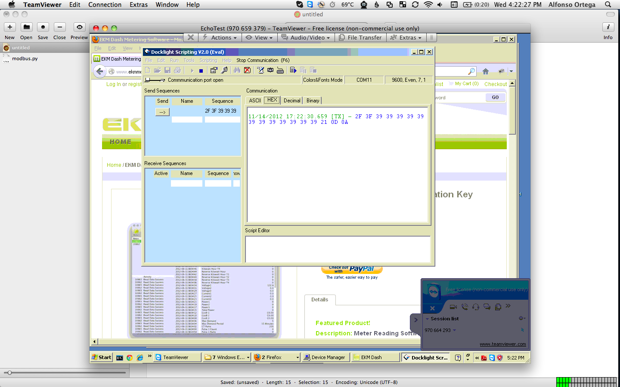This screenshot has width=620, height=387.
Task: Click the Internet Explorer quick launch icon
Action: [x=140, y=357]
